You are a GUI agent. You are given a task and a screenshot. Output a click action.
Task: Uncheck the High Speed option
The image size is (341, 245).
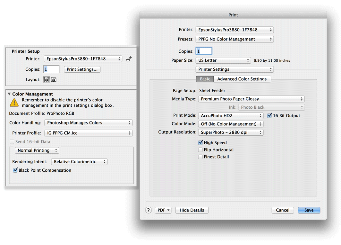200,143
